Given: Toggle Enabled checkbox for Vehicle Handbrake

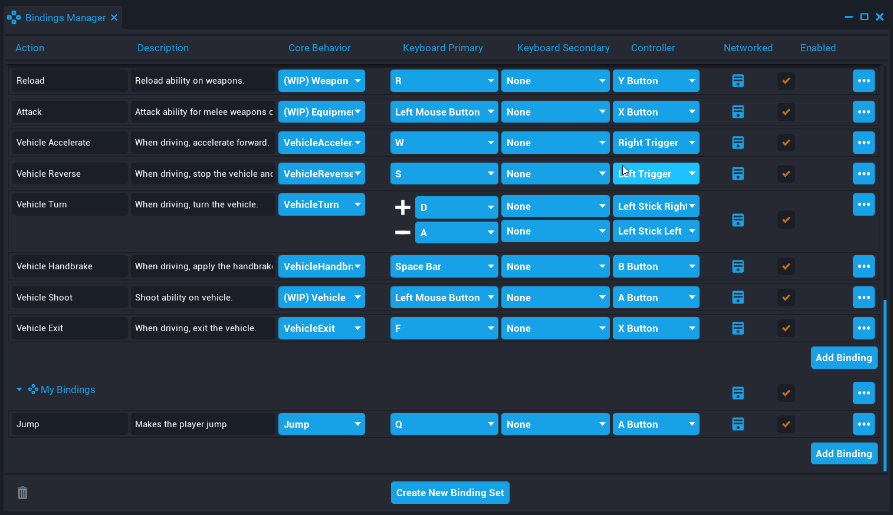Looking at the screenshot, I should [x=786, y=266].
